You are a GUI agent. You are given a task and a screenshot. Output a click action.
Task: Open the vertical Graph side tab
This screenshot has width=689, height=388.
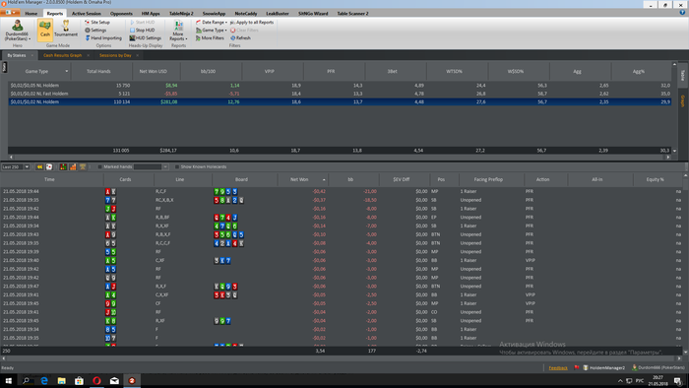coord(683,101)
